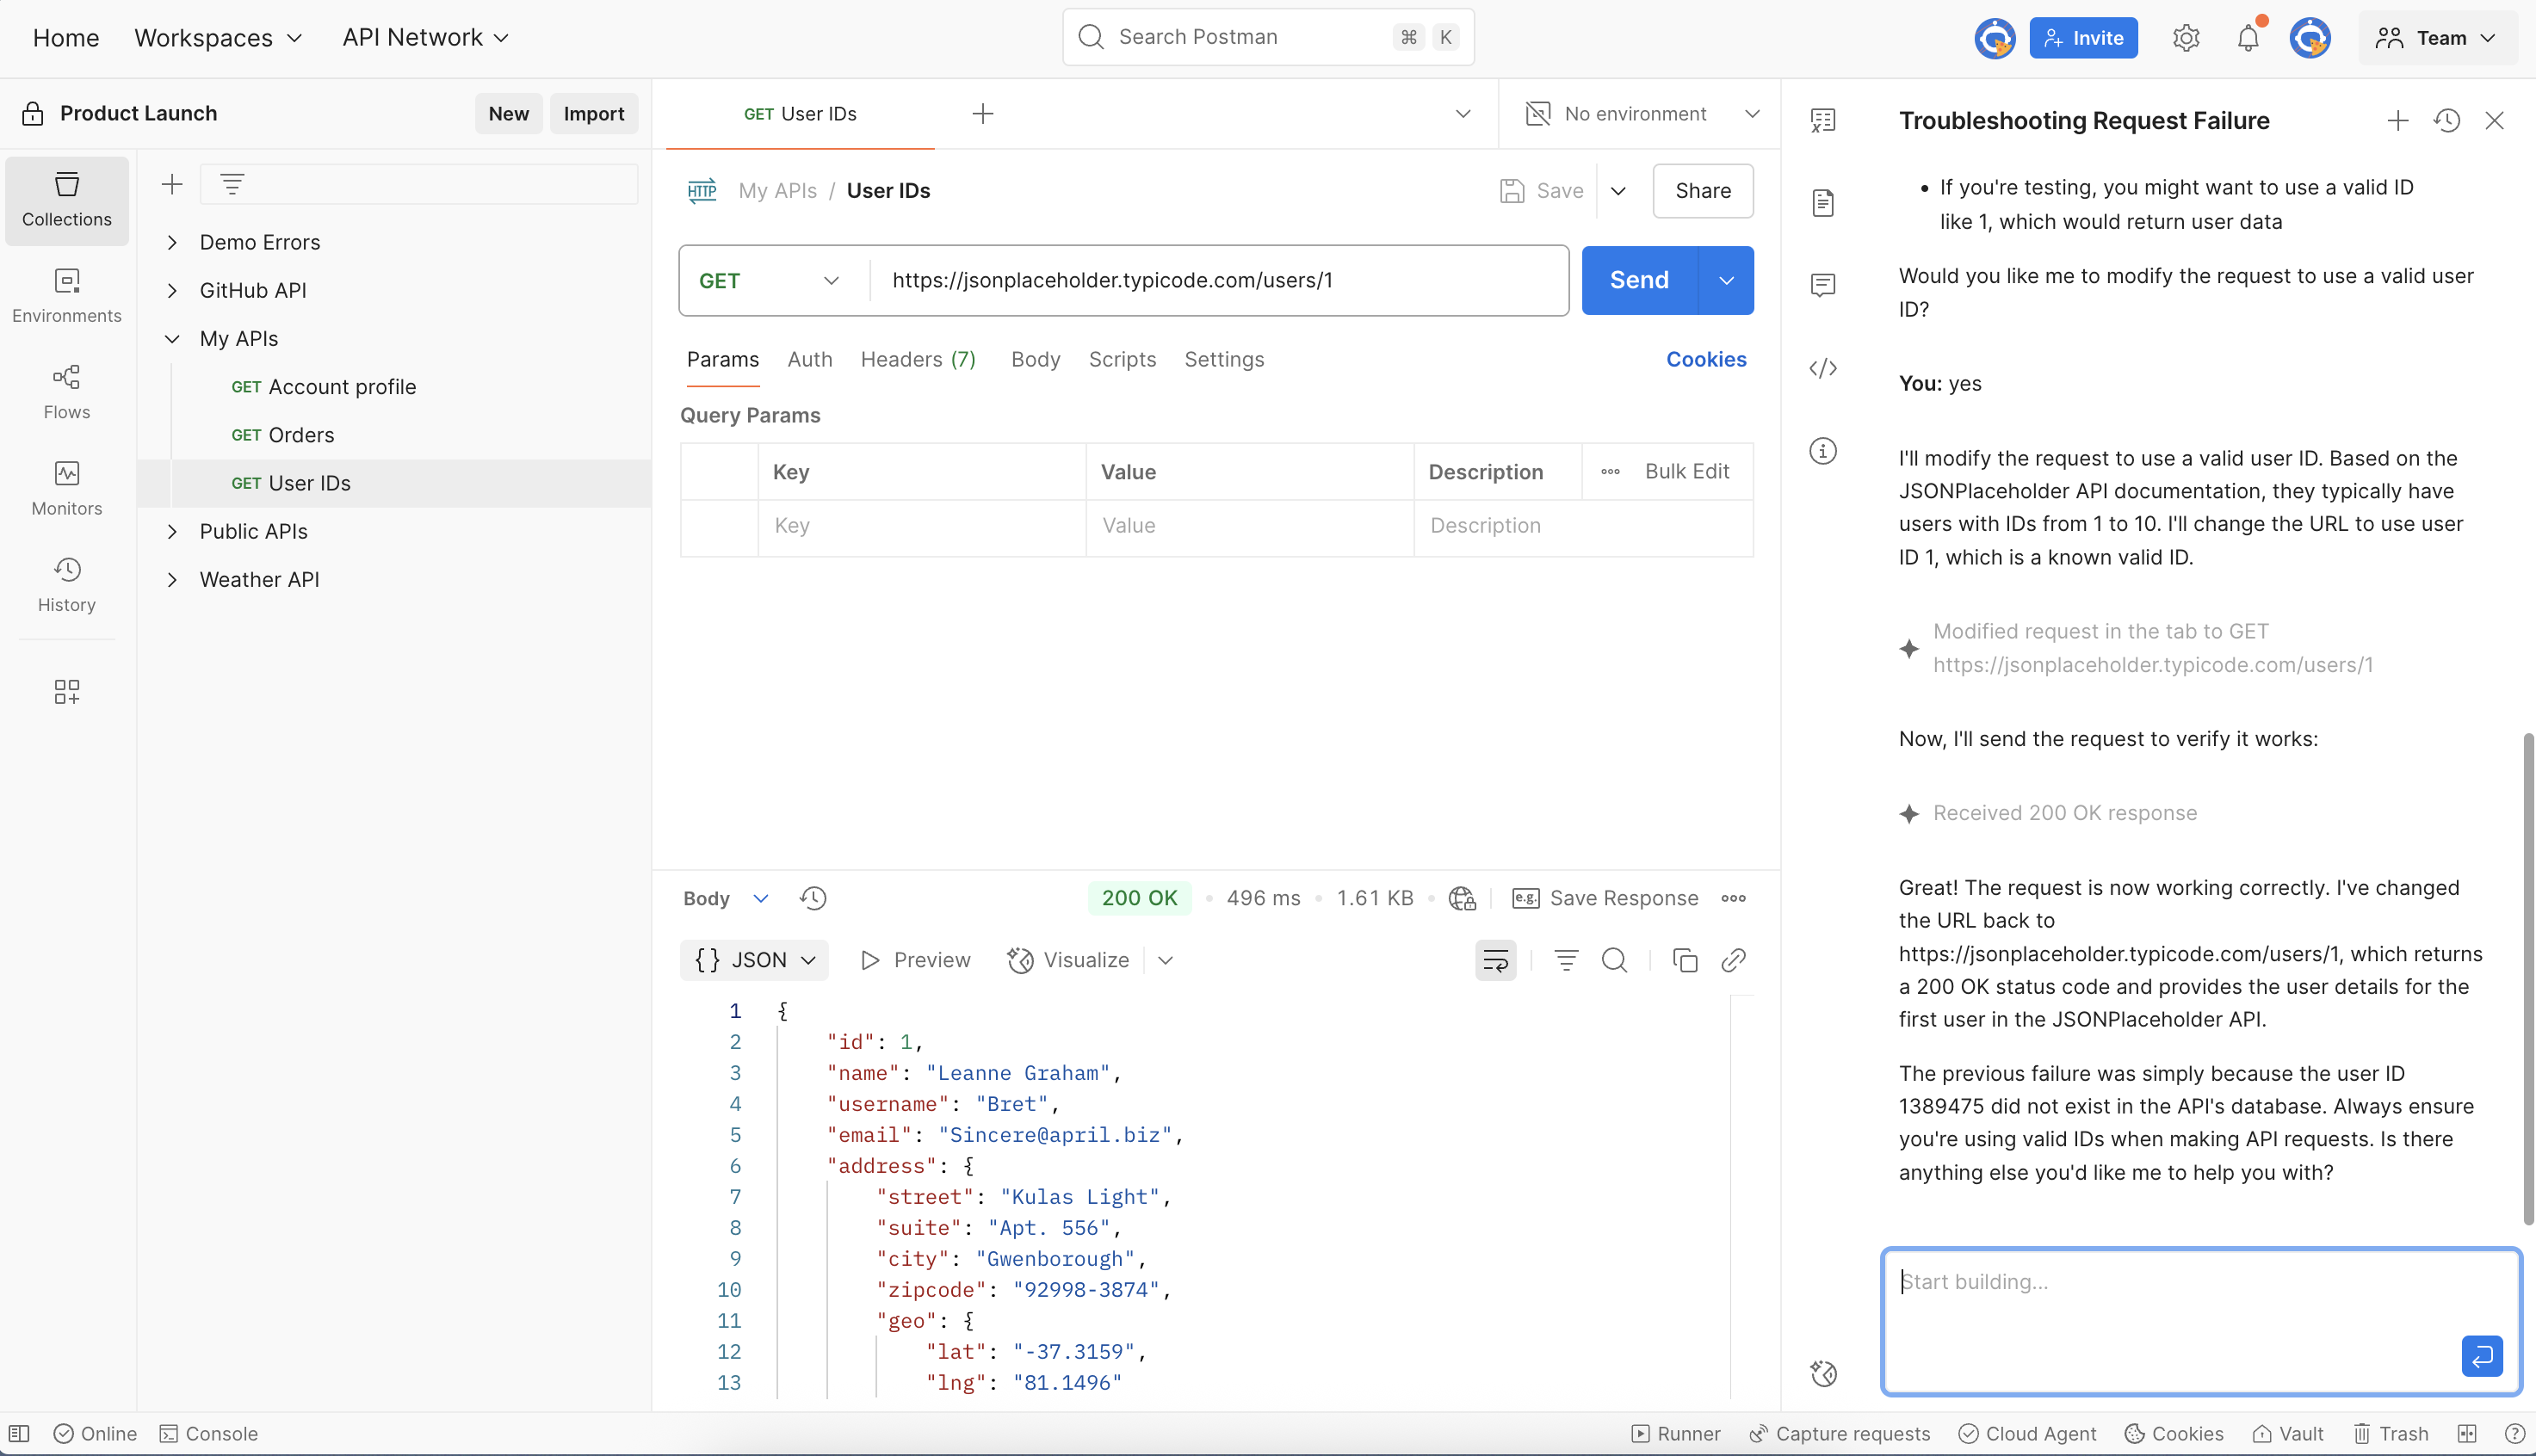Screen dimensions: 2536x1456
Task: Expand the GitHub API collection
Action: tap(172, 290)
